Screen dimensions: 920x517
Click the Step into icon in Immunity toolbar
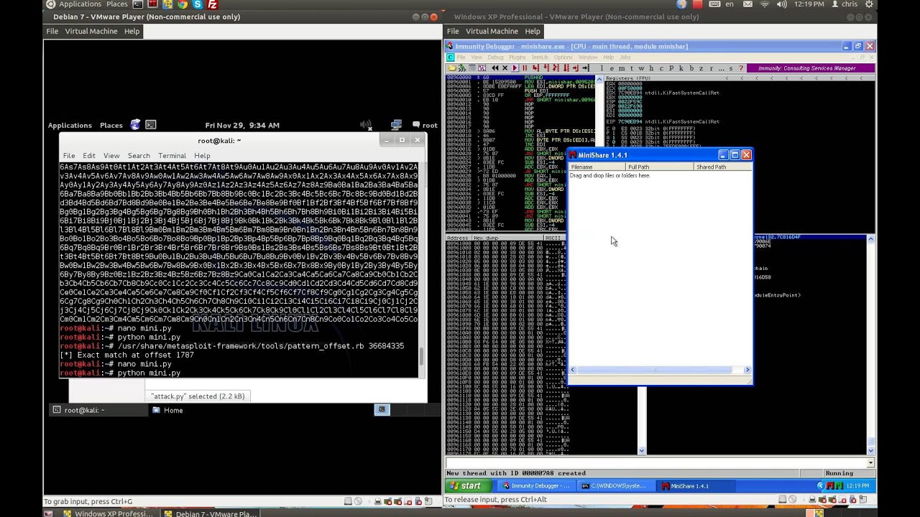pyautogui.click(x=535, y=68)
